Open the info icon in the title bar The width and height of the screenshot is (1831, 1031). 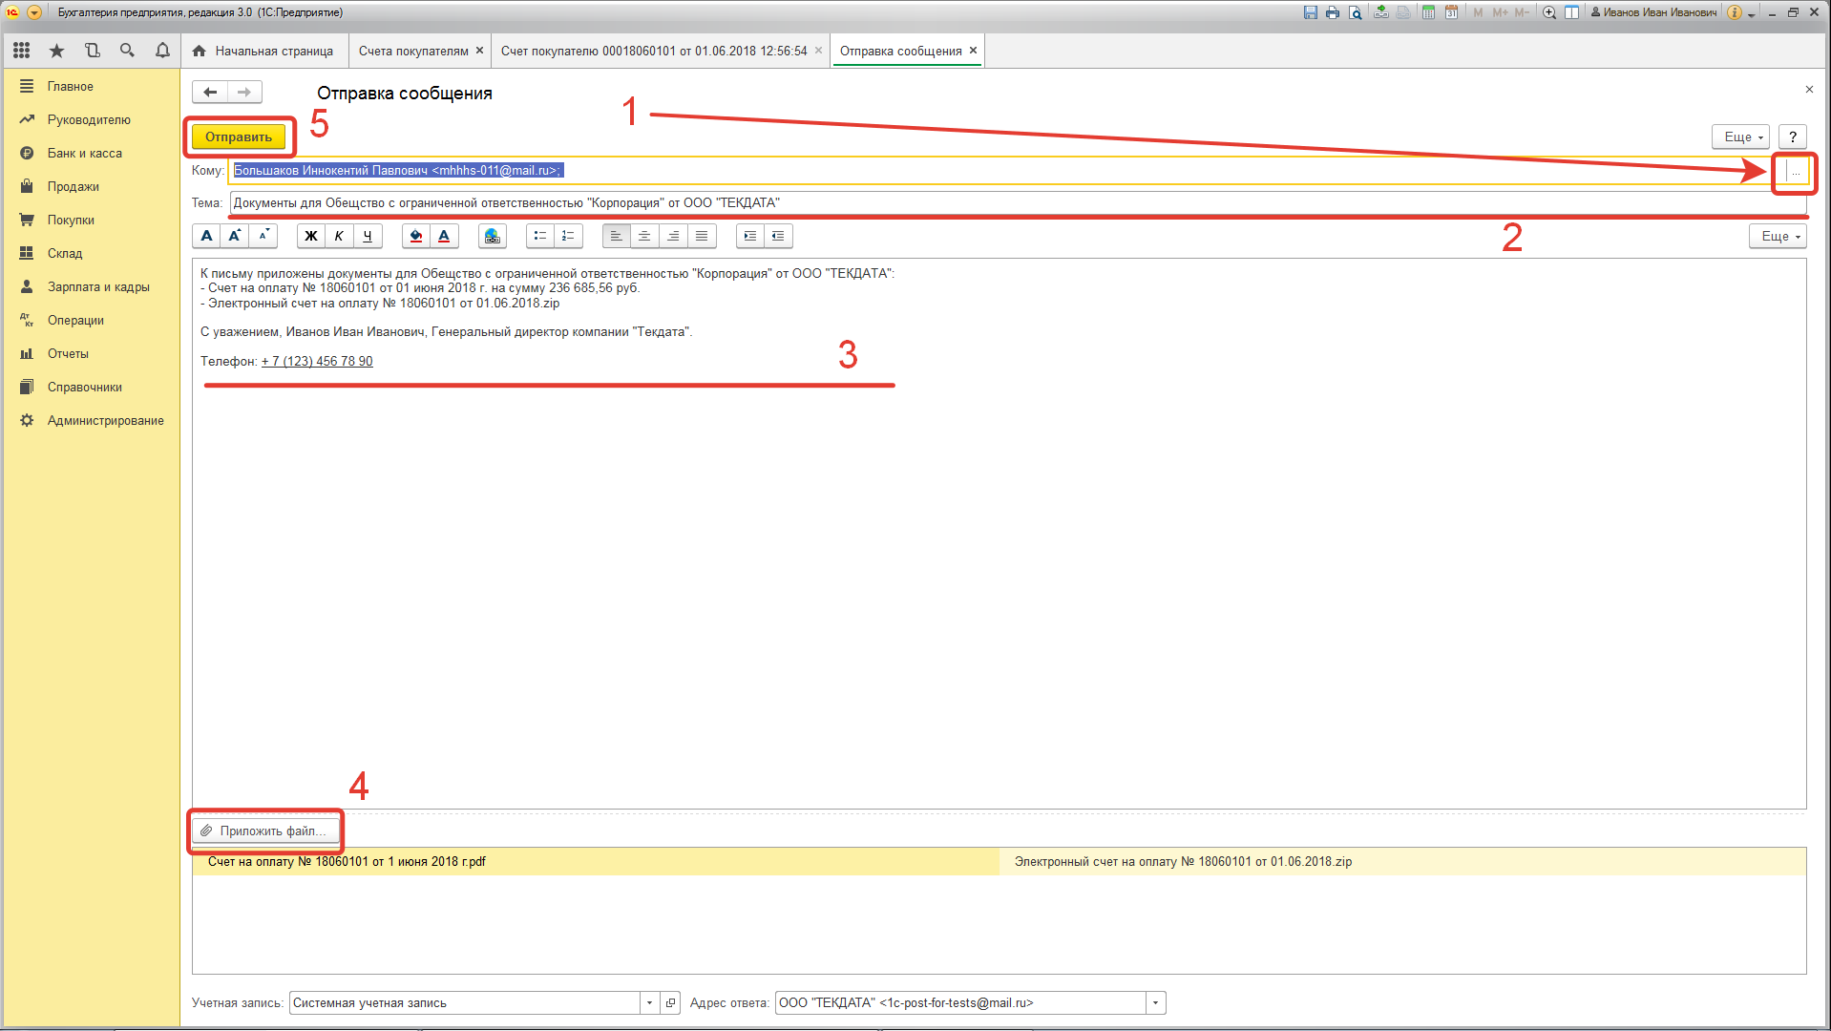1735,12
